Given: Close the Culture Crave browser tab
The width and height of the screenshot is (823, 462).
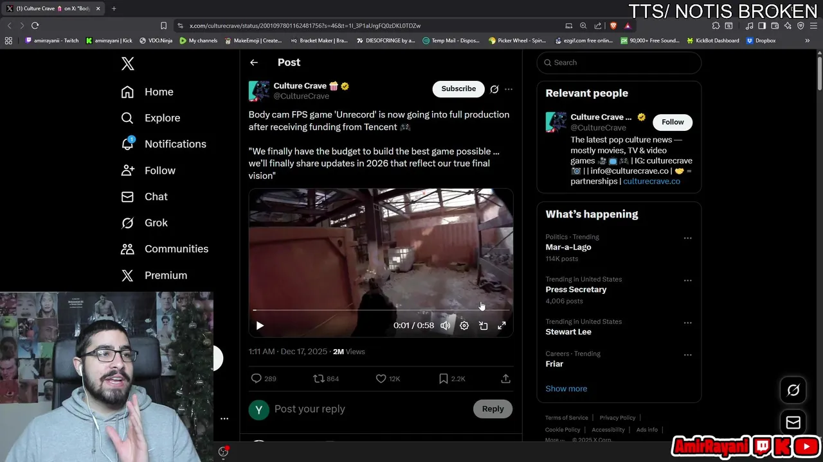Looking at the screenshot, I should point(98,8).
